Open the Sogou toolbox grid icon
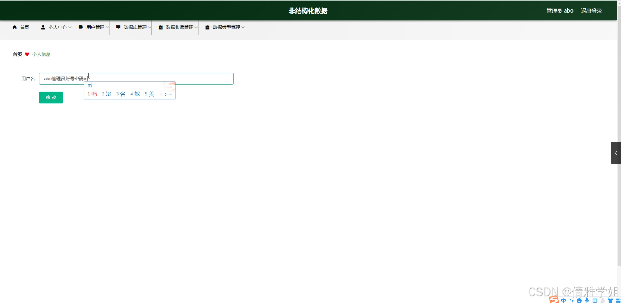 coord(618,300)
